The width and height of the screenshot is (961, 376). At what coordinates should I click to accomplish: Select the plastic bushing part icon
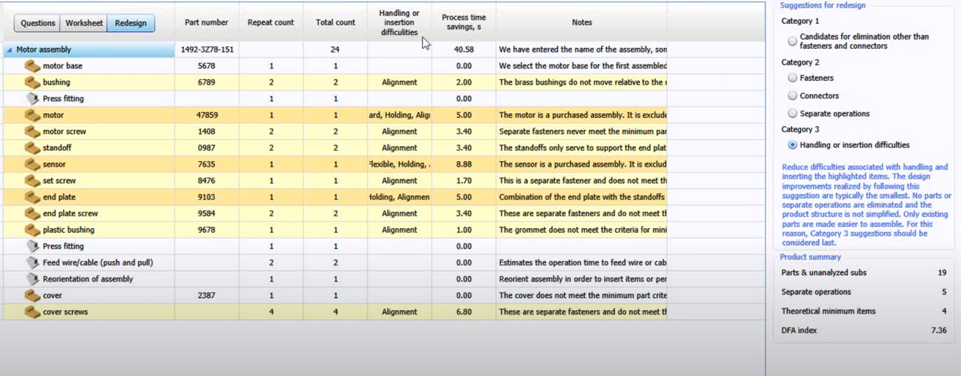[x=32, y=230]
